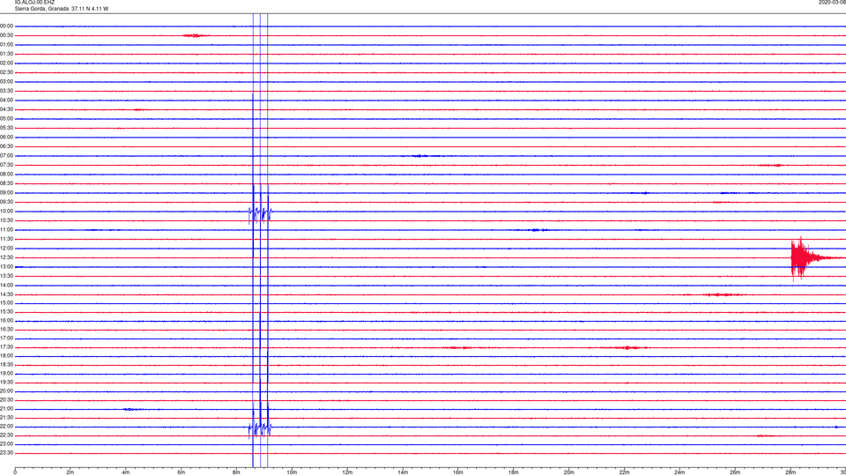Select the 15:00 time row label
The height and width of the screenshot is (476, 846).
click(x=6, y=302)
